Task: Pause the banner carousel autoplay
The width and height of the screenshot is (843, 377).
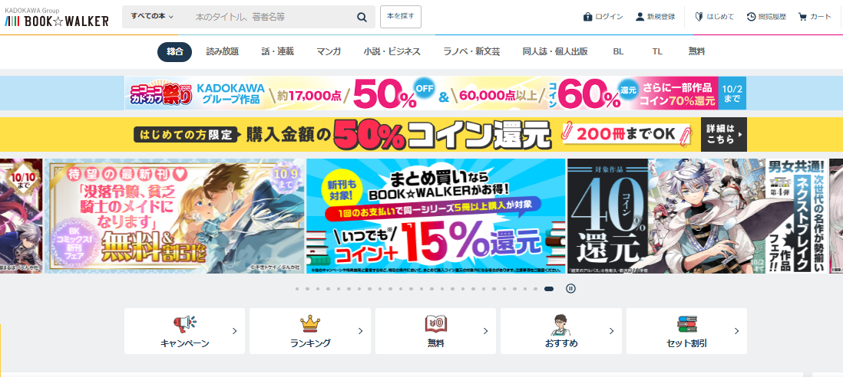Action: (x=571, y=289)
